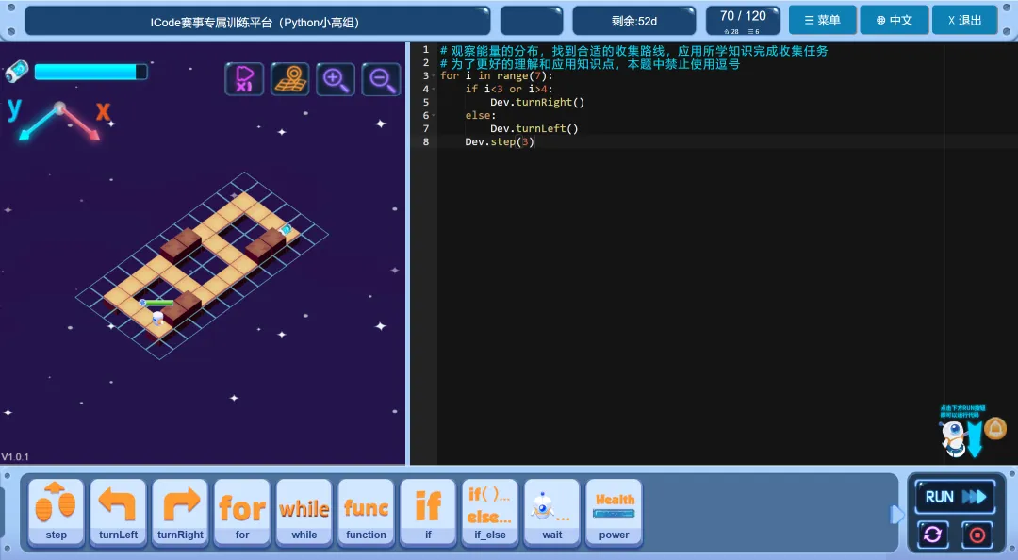The image size is (1018, 560).
Task: Run the code with RUN button
Action: pos(955,497)
